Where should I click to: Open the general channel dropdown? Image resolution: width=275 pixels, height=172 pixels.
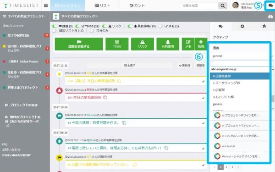coord(240,56)
